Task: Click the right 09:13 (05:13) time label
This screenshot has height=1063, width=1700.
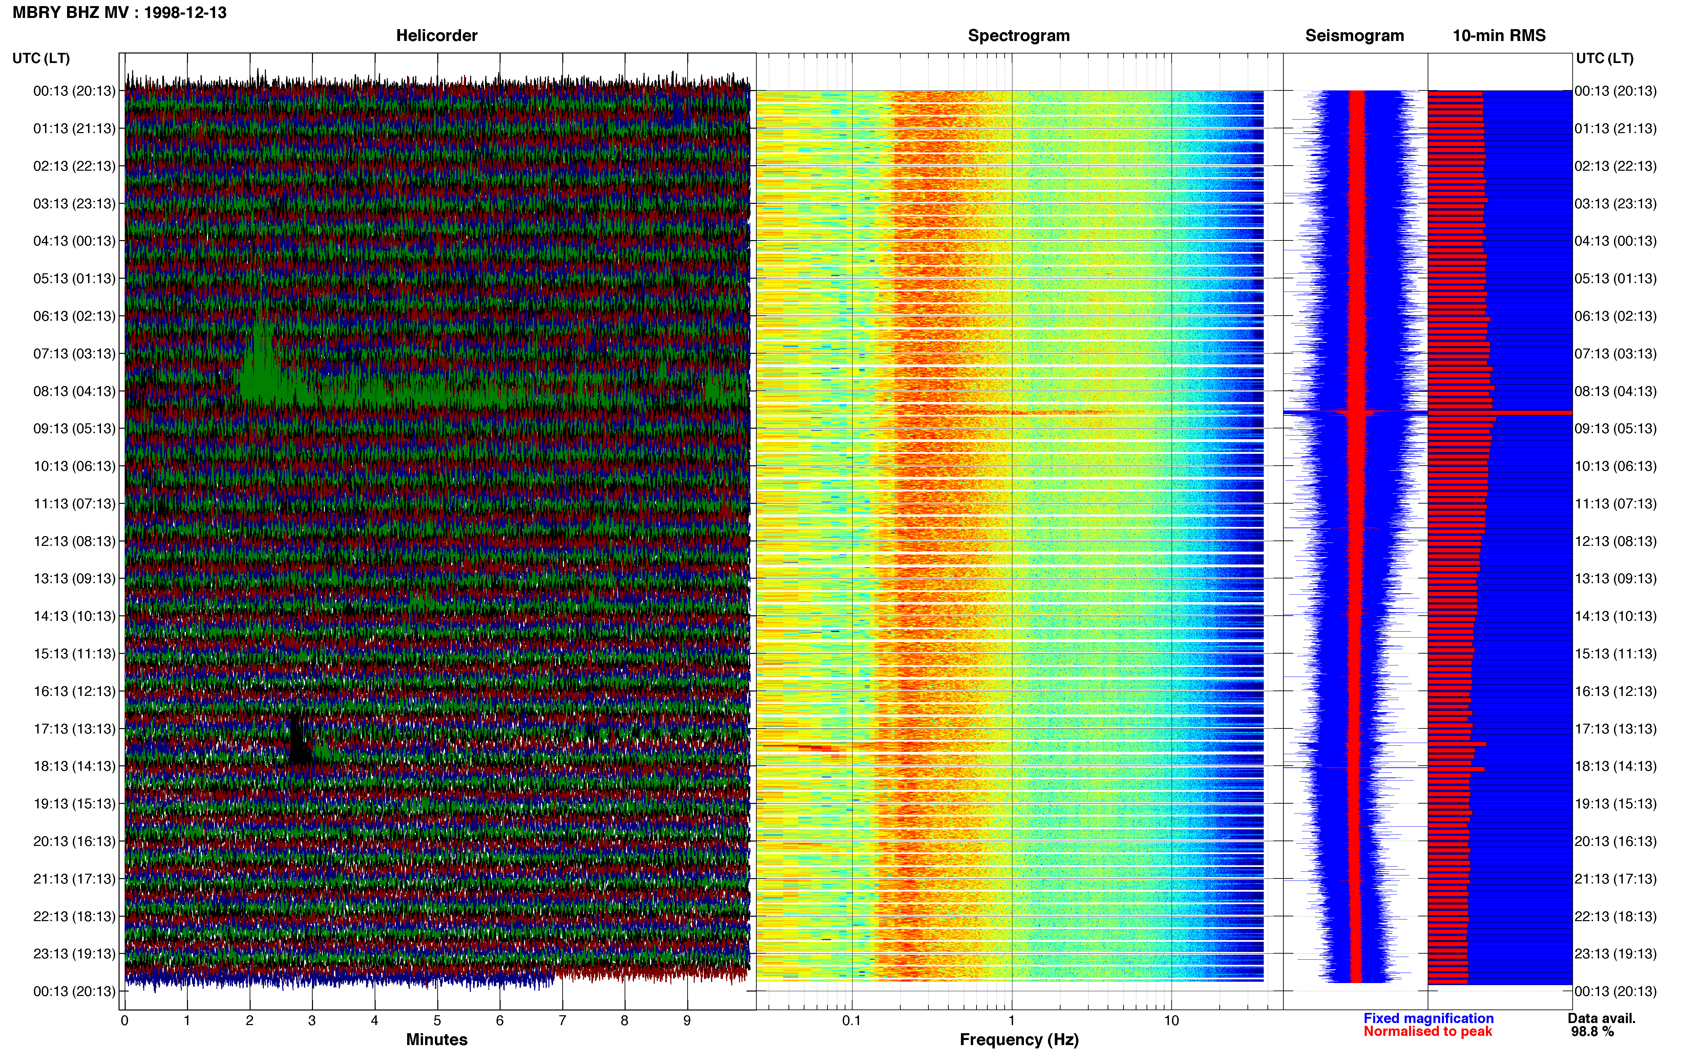Action: pos(1616,428)
